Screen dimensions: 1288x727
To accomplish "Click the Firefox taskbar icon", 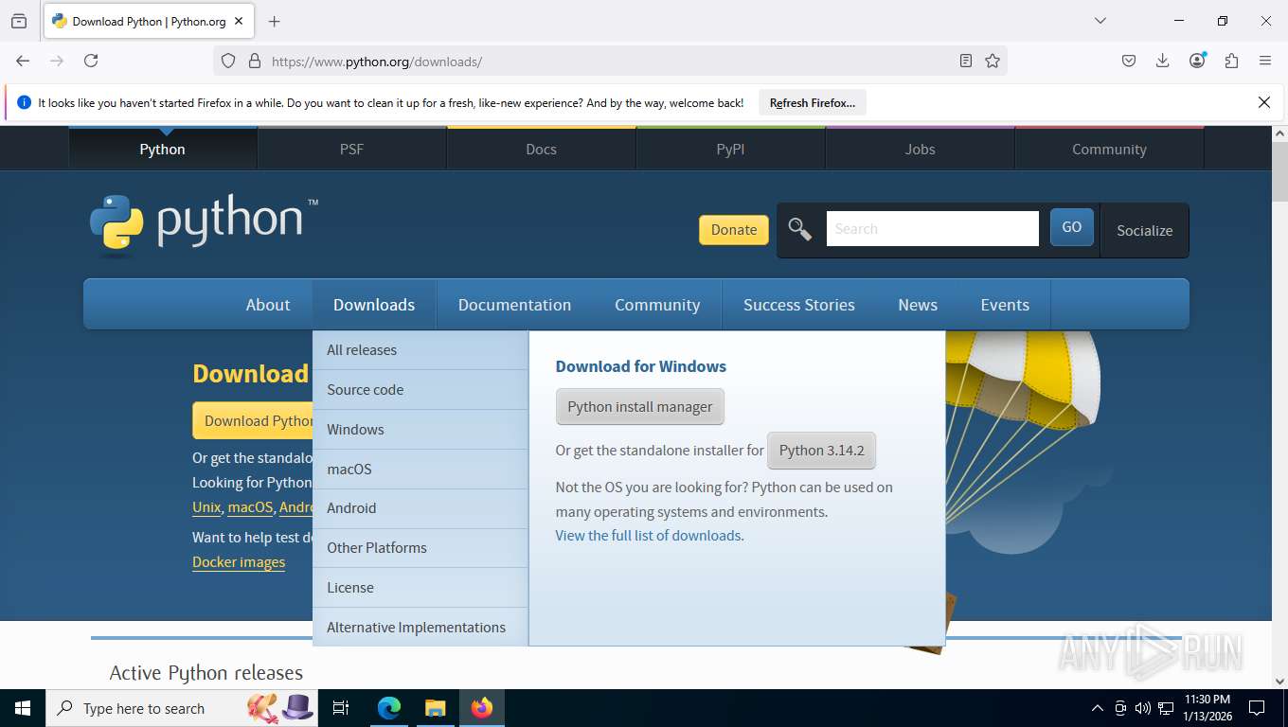I will tap(482, 708).
